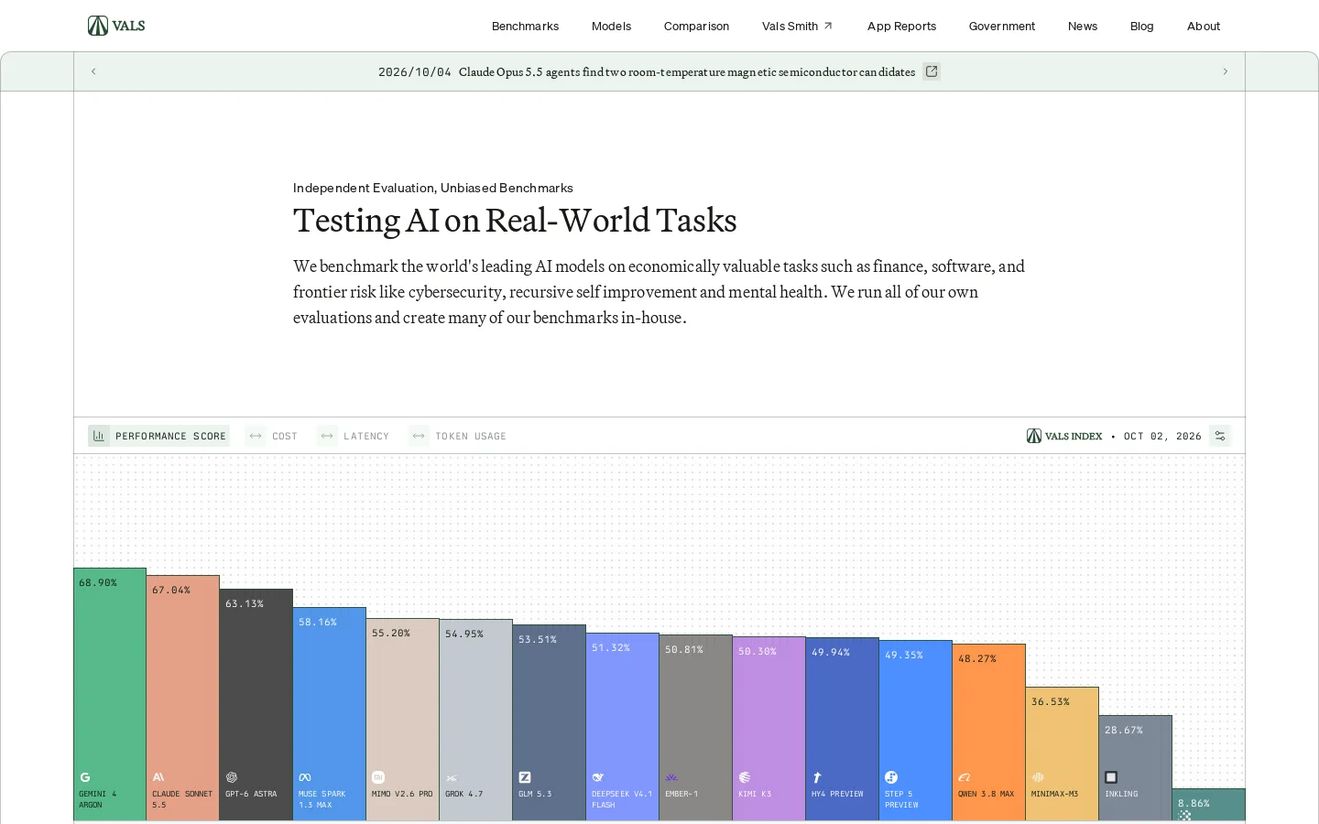The image size is (1319, 824).
Task: Click the 8.86% teal bar
Action: click(1209, 805)
